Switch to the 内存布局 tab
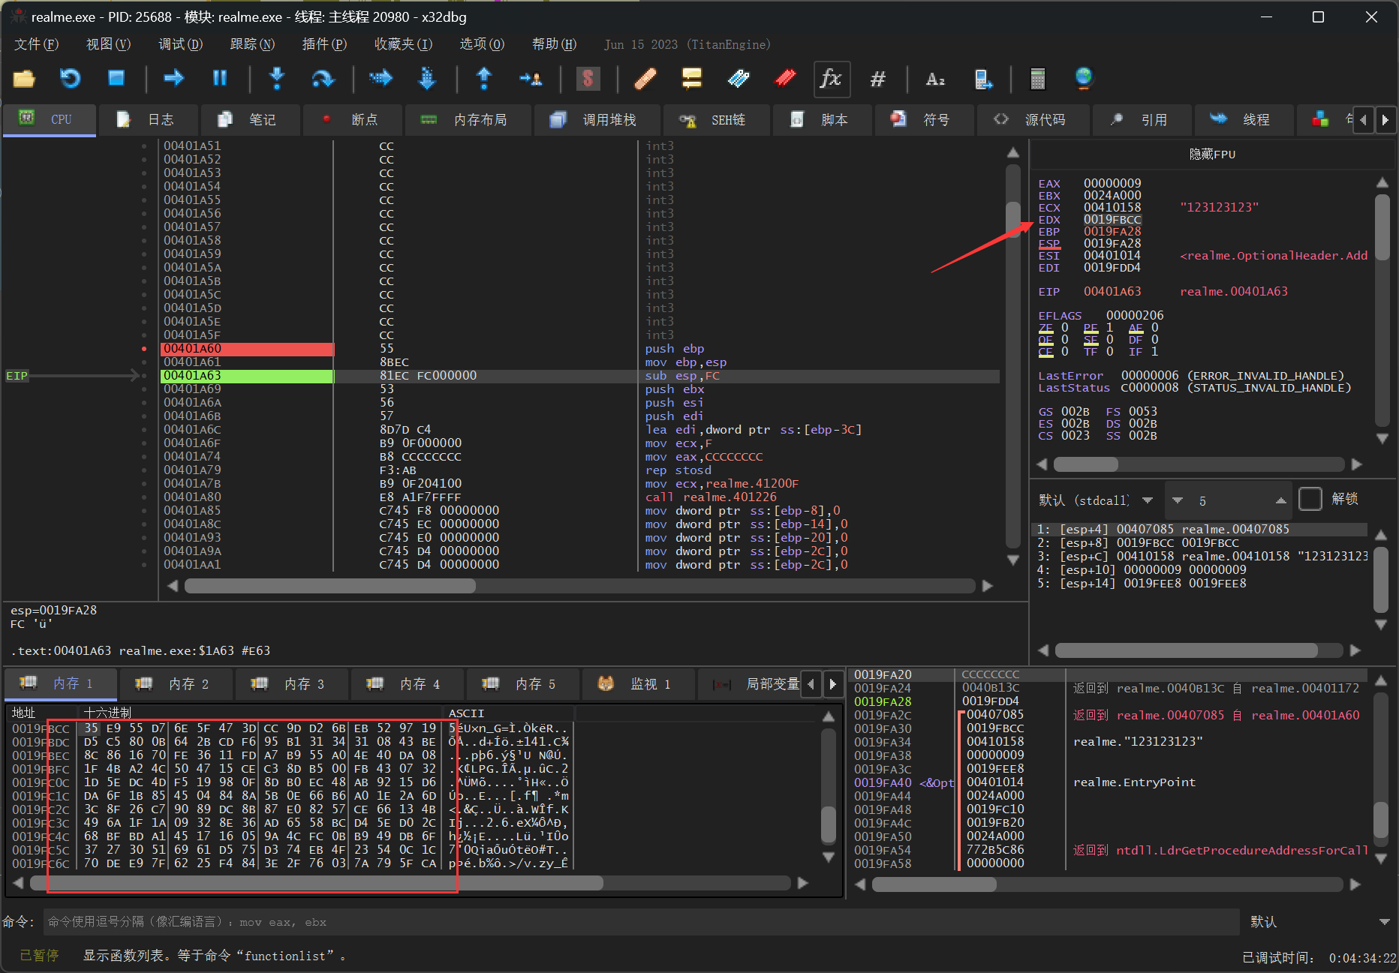This screenshot has height=973, width=1399. click(468, 120)
